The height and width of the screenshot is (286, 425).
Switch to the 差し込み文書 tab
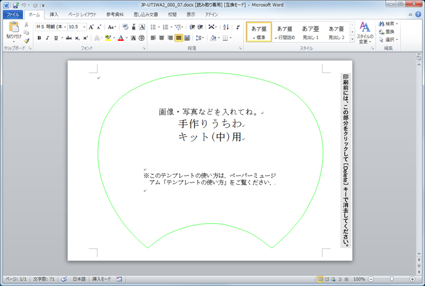pos(146,14)
